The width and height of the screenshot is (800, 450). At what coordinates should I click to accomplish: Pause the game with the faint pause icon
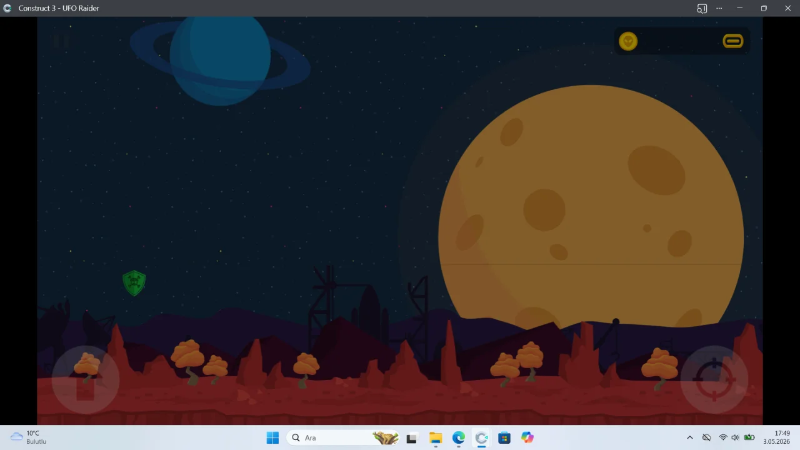click(x=61, y=41)
